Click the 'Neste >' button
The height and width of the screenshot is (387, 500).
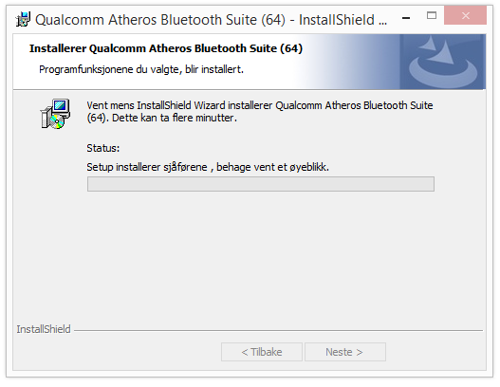[345, 352]
